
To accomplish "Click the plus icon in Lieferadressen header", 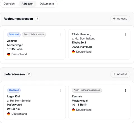I will [x=114, y=74].
